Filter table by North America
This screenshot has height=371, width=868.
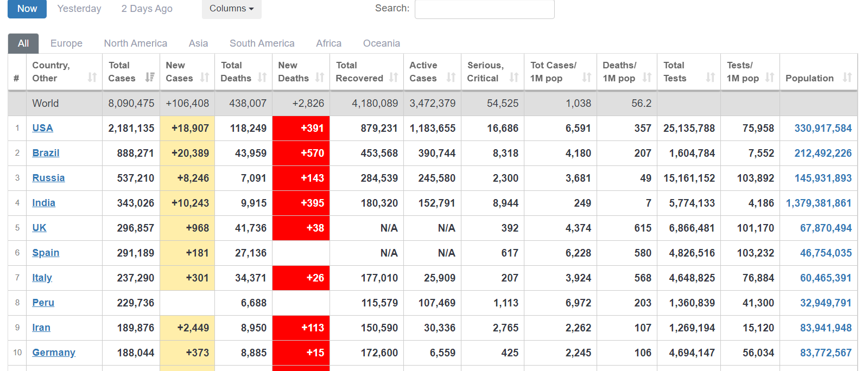click(x=136, y=43)
